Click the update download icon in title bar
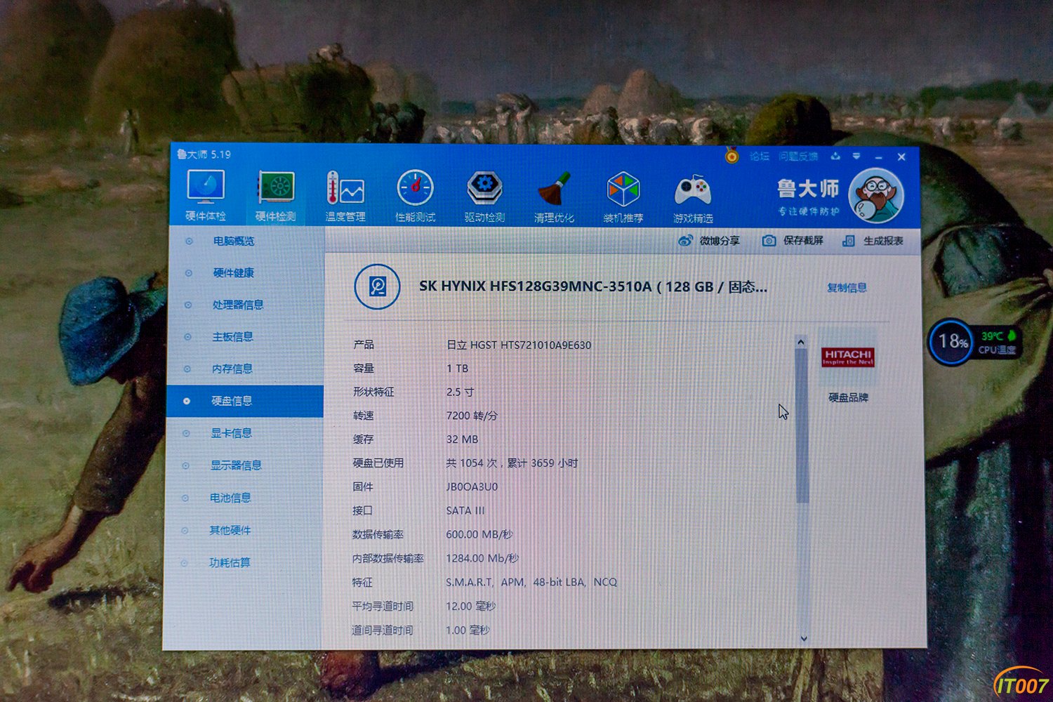The width and height of the screenshot is (1053, 702). (x=835, y=156)
